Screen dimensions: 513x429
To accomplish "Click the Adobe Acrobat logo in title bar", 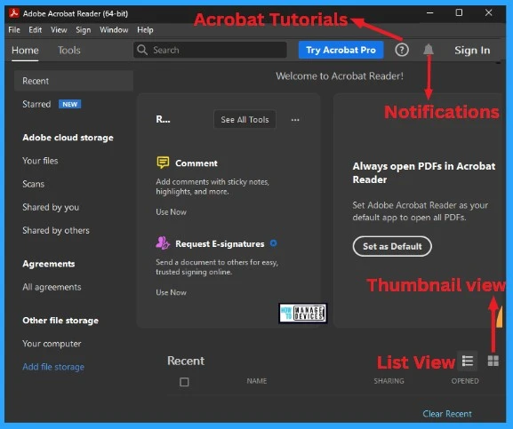I will click(14, 13).
